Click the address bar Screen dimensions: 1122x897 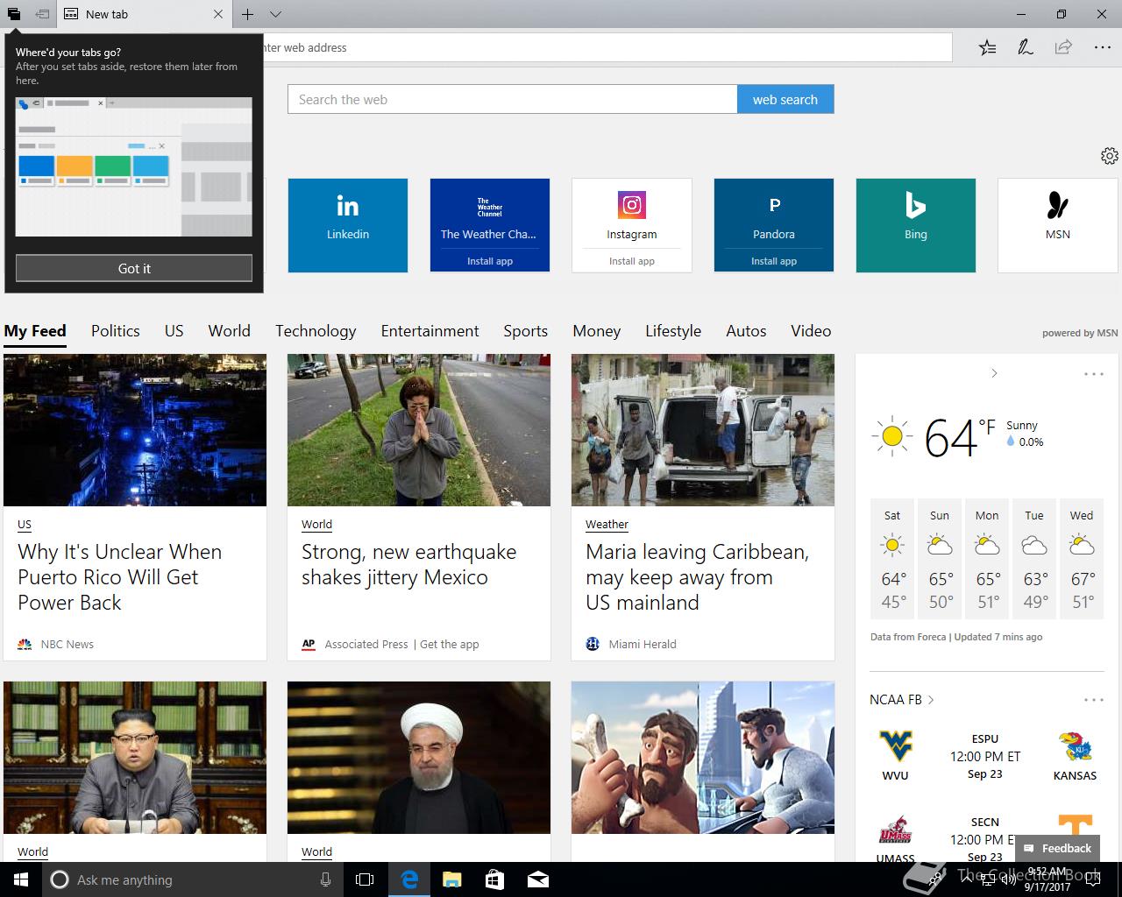point(605,47)
